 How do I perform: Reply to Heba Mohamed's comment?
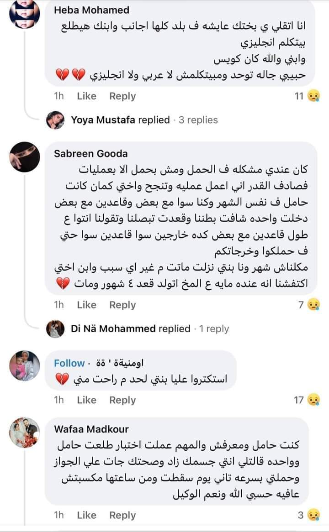(122, 96)
